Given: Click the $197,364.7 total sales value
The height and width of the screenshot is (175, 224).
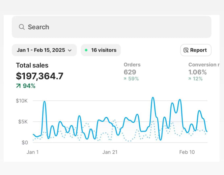Looking at the screenshot, I should (40, 76).
